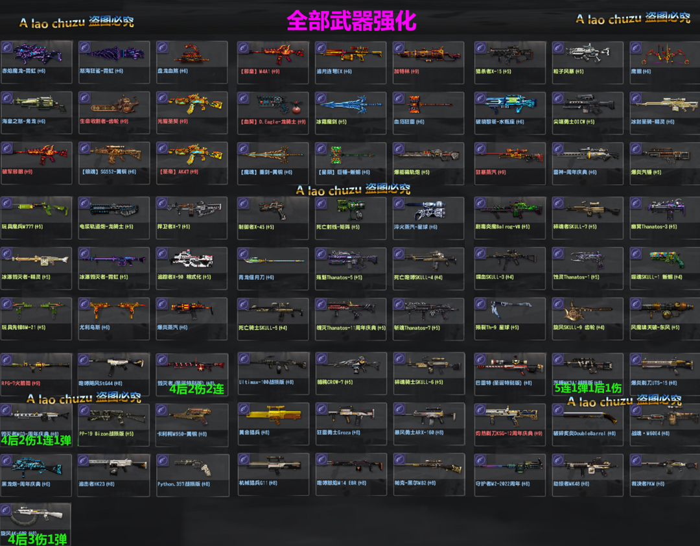Viewport: 700px width, 546px height.
Task: Choose the X-15 (+5) weapon icon
Action: tap(510, 54)
